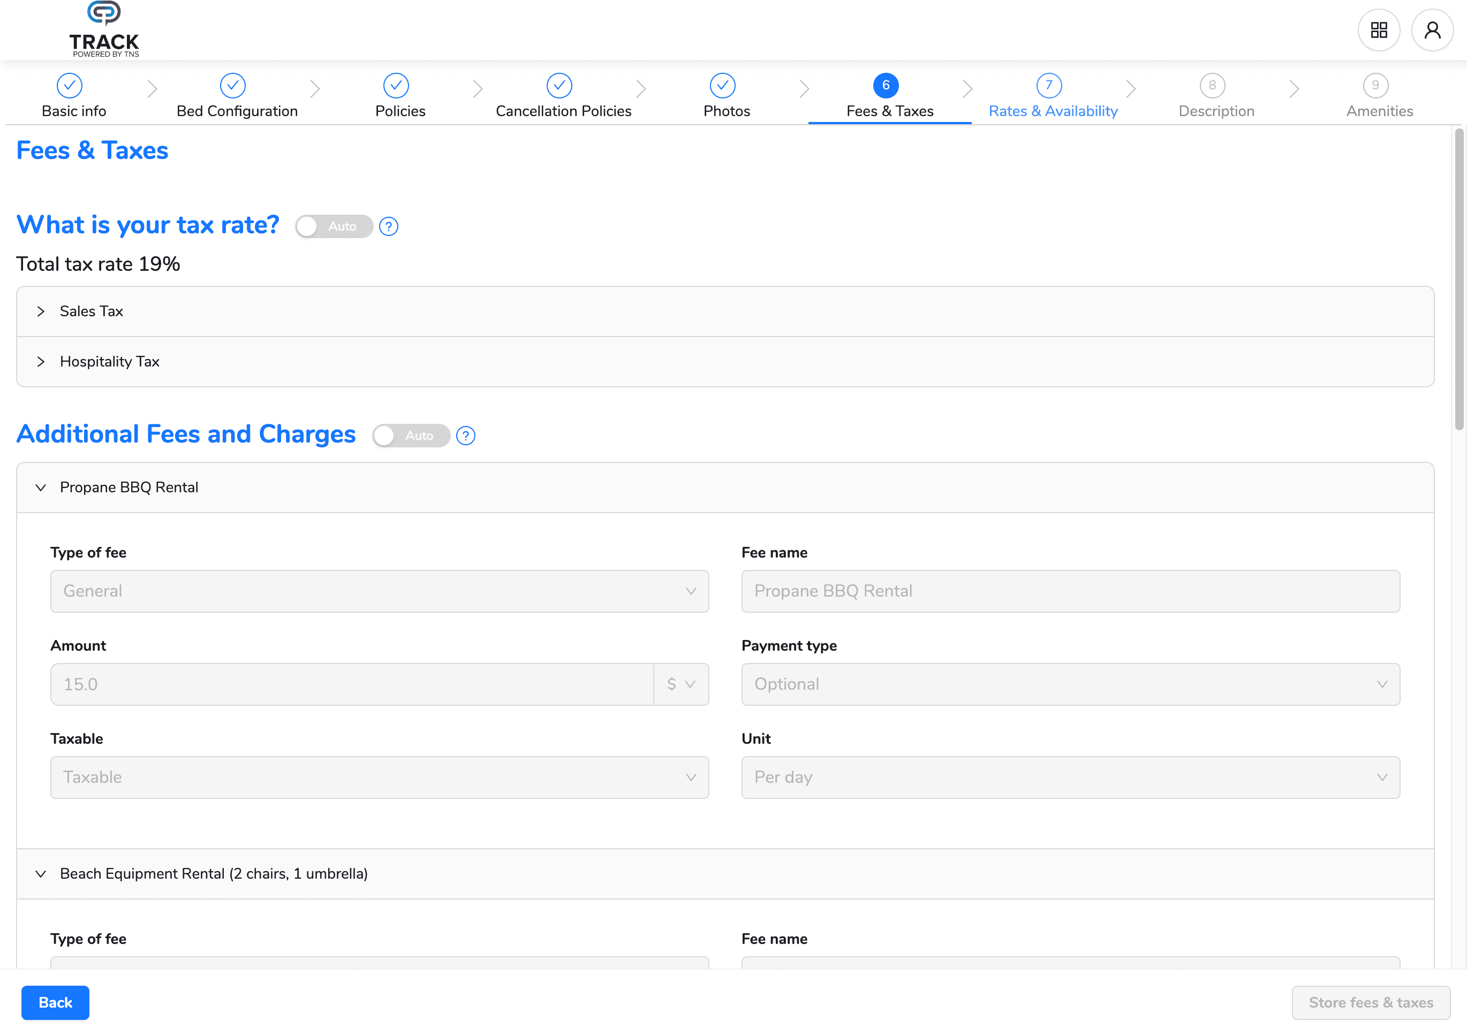Go to Bed Configuration step
This screenshot has width=1467, height=1036.
coord(237,111)
